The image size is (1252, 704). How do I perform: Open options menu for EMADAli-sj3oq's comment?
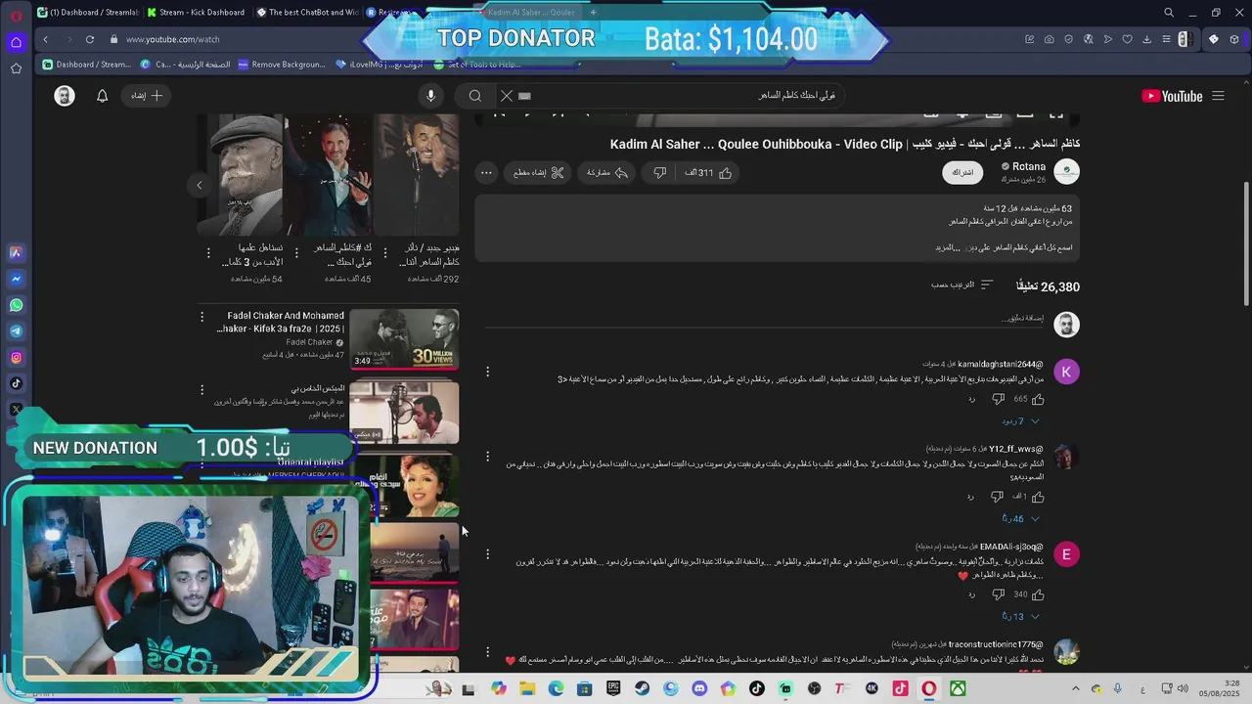click(x=487, y=554)
